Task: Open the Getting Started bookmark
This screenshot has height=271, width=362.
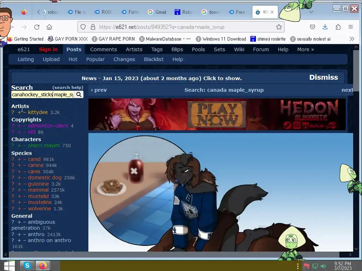Action: tap(25, 39)
